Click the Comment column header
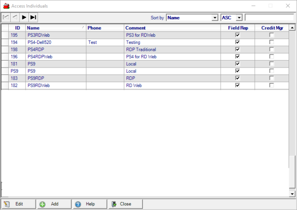Image resolution: width=297 pixels, height=210 pixels. coord(172,28)
